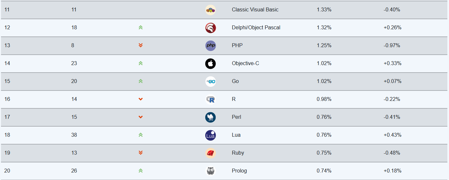Select the PHP logo icon

pyautogui.click(x=210, y=46)
